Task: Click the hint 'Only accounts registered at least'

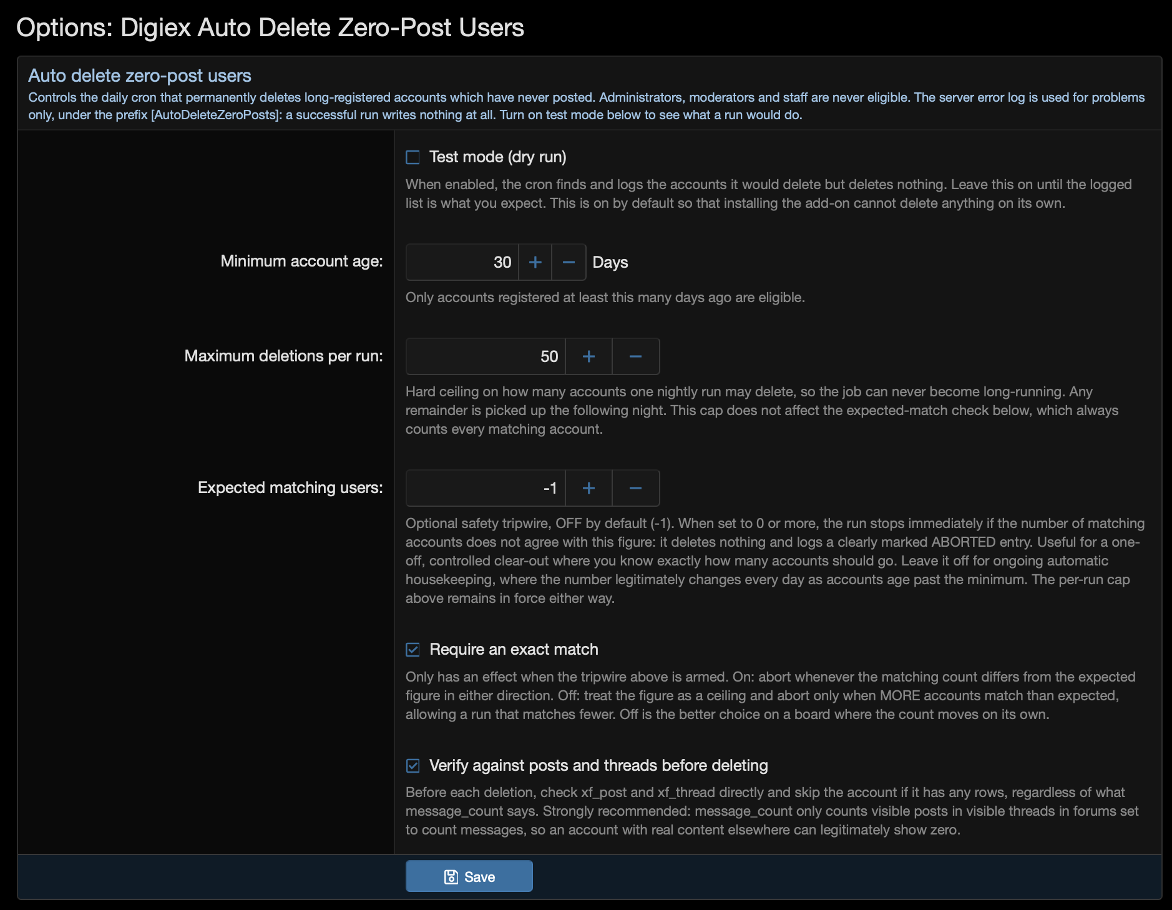Action: [x=605, y=298]
